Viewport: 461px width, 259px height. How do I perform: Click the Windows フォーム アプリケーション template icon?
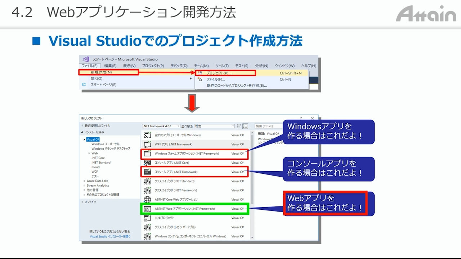coord(147,154)
